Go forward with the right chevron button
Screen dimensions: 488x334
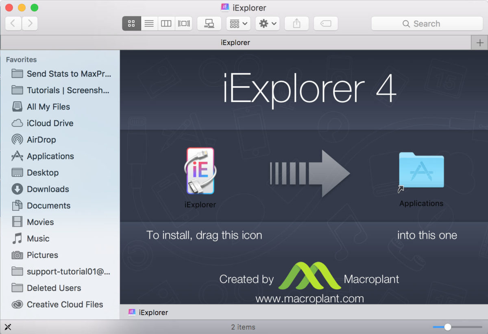point(30,24)
